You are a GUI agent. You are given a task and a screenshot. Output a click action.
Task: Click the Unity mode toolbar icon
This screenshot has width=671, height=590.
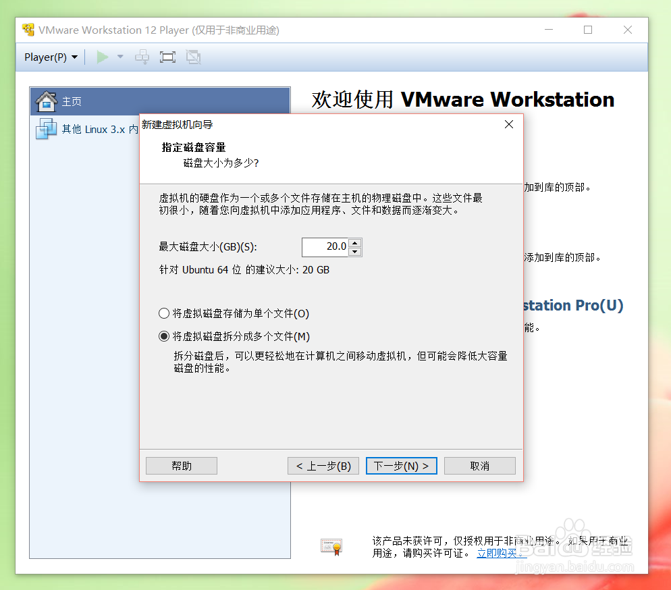click(x=194, y=57)
